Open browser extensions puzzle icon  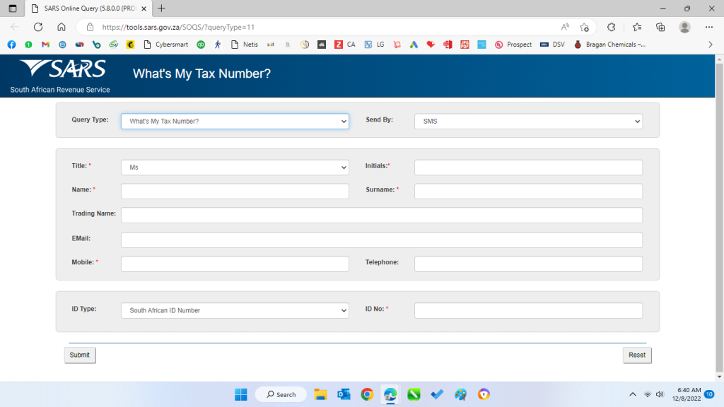[611, 27]
